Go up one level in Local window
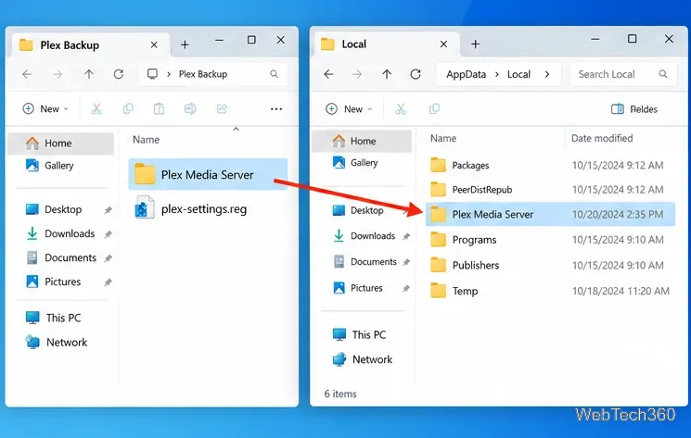 387,74
